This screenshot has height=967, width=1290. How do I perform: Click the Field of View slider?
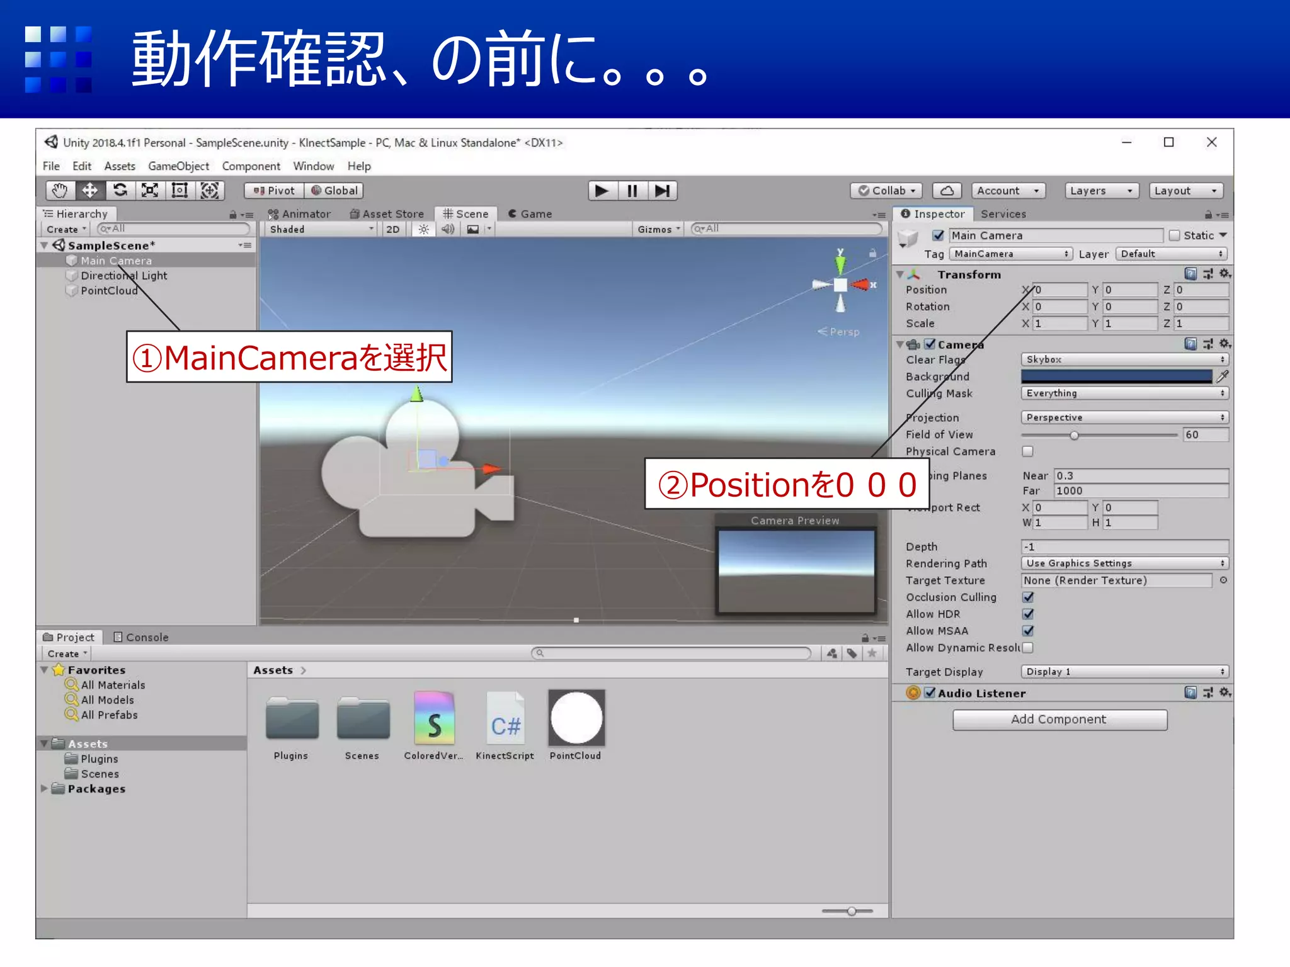pos(1100,435)
